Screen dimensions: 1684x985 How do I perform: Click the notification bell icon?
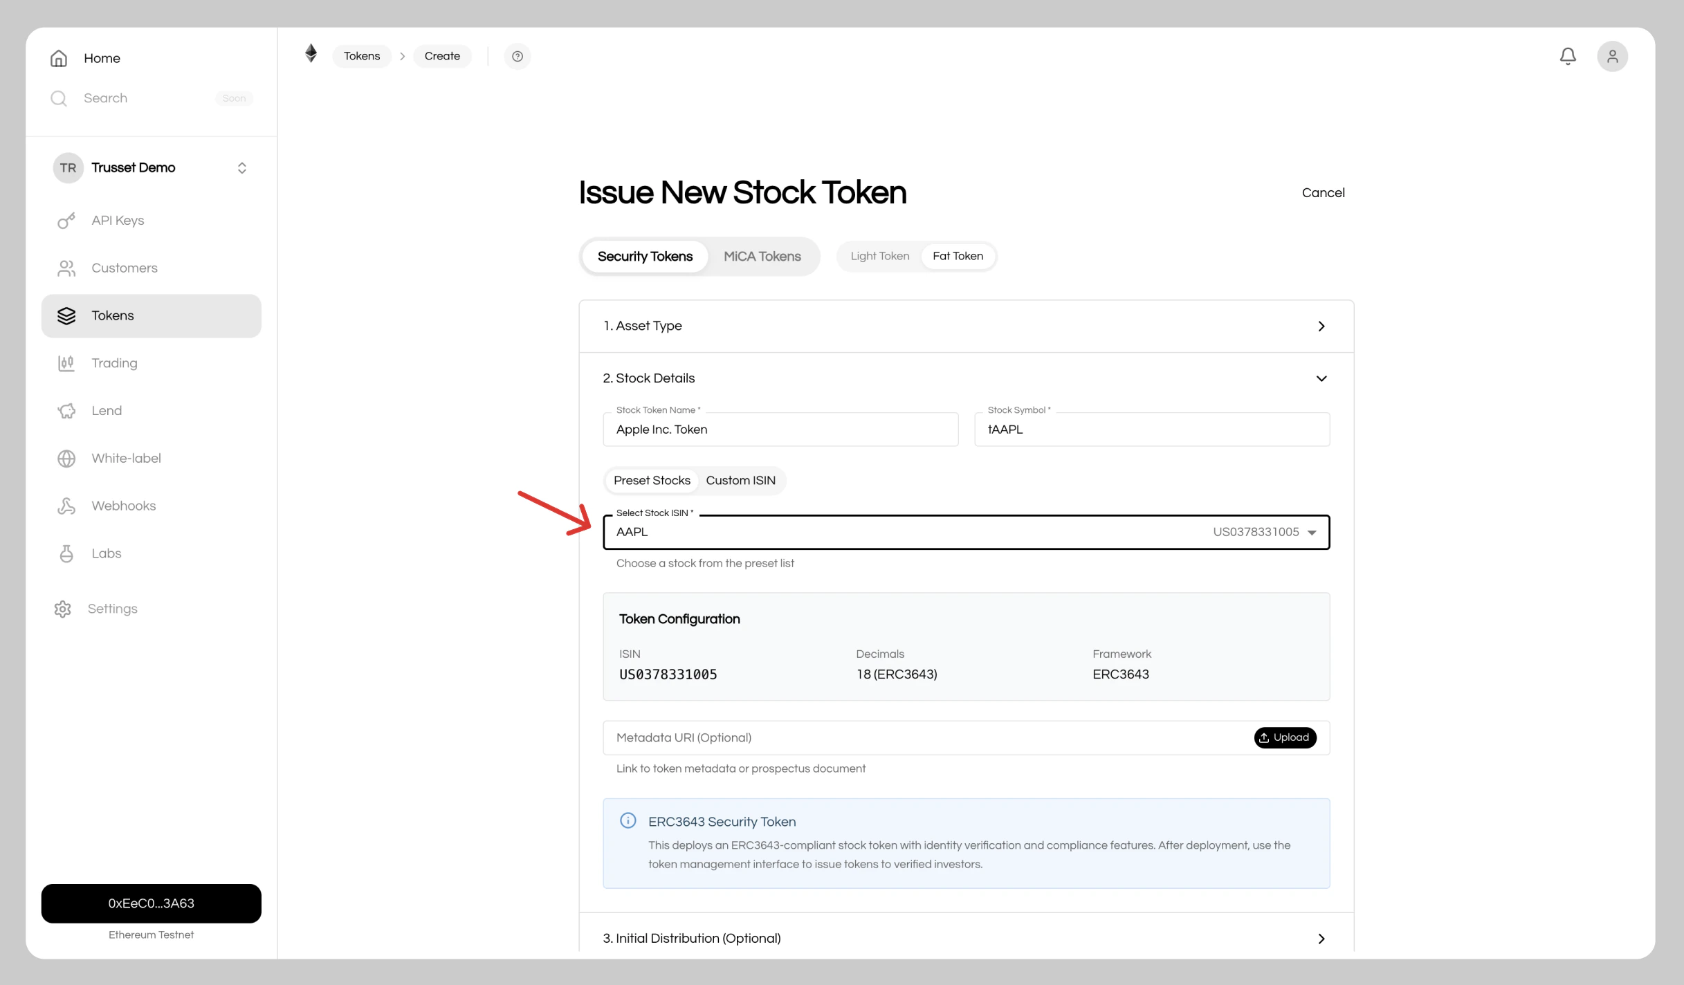click(1568, 56)
